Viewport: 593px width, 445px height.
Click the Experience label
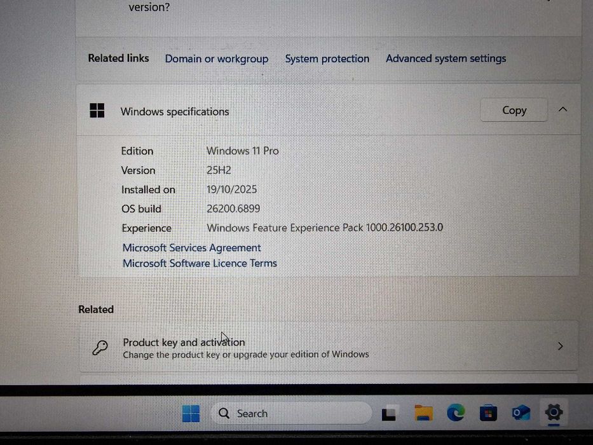[147, 228]
